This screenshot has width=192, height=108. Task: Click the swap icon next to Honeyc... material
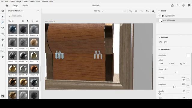point(16,35)
